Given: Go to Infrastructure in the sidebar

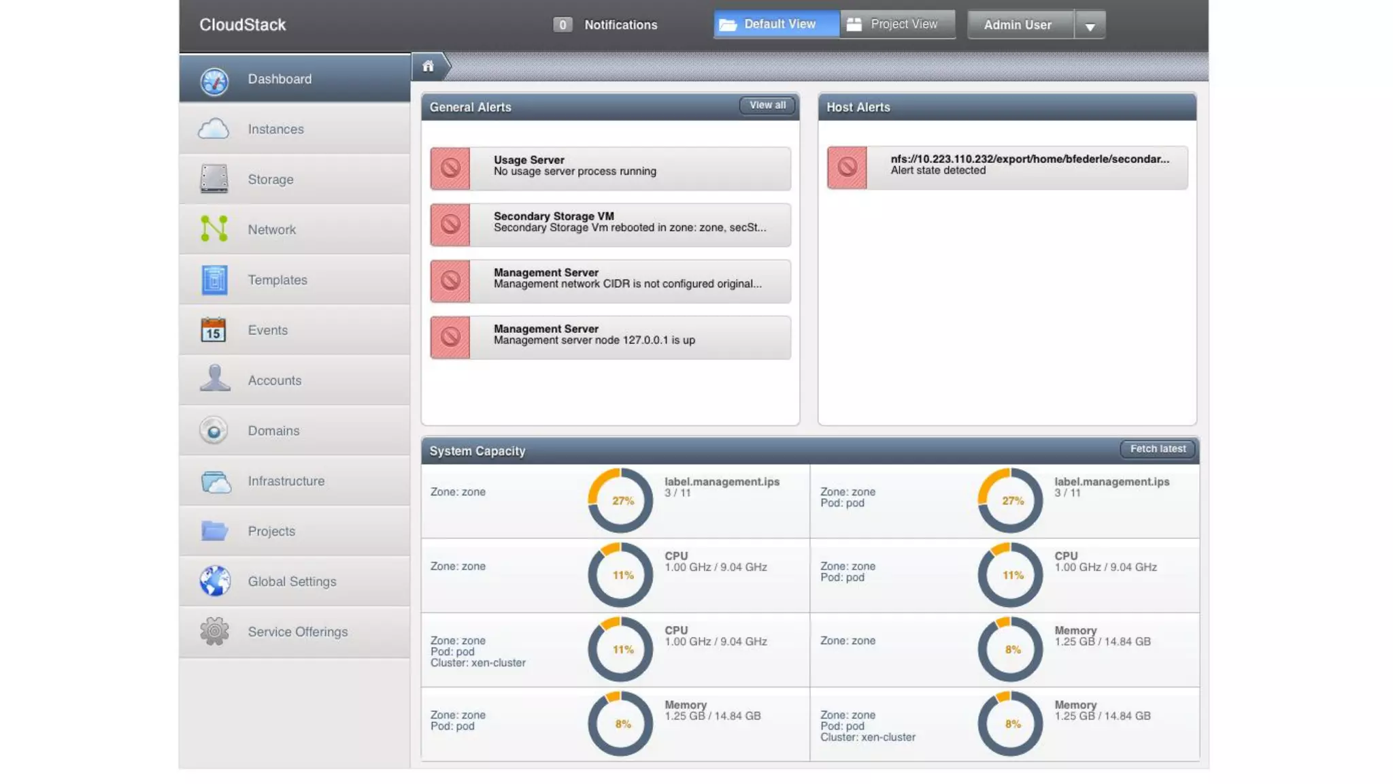Looking at the screenshot, I should click(x=286, y=481).
